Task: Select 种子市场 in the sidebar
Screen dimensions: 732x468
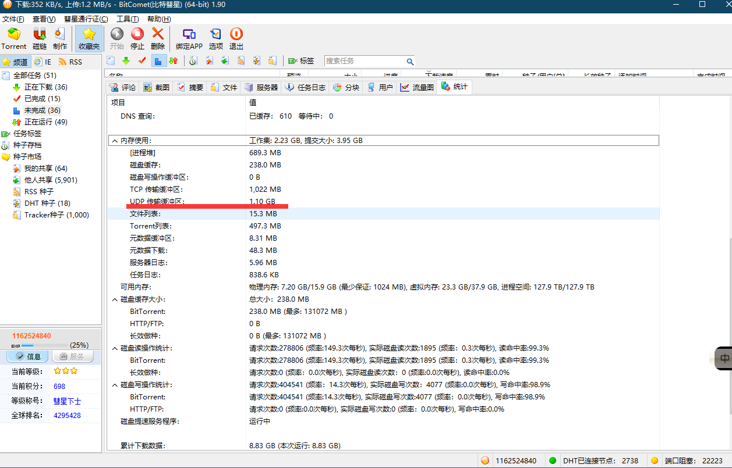Action: click(x=27, y=157)
